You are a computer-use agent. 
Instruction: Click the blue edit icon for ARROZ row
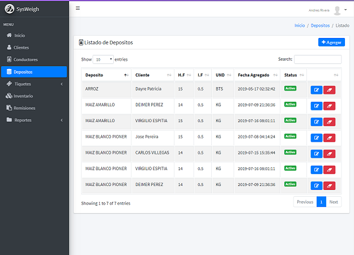point(316,90)
